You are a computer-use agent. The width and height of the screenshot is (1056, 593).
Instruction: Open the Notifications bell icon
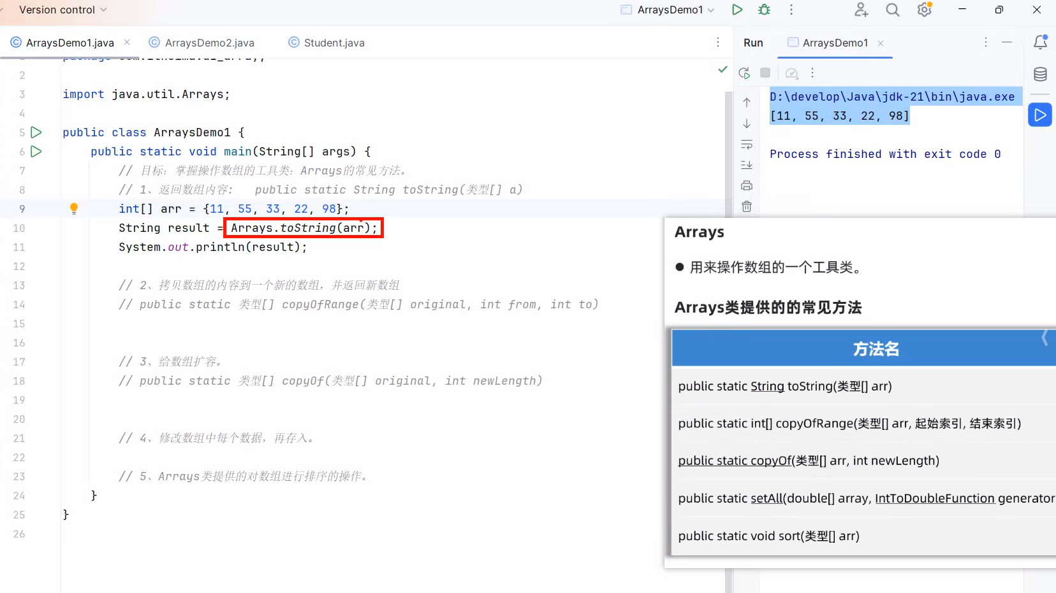1040,42
